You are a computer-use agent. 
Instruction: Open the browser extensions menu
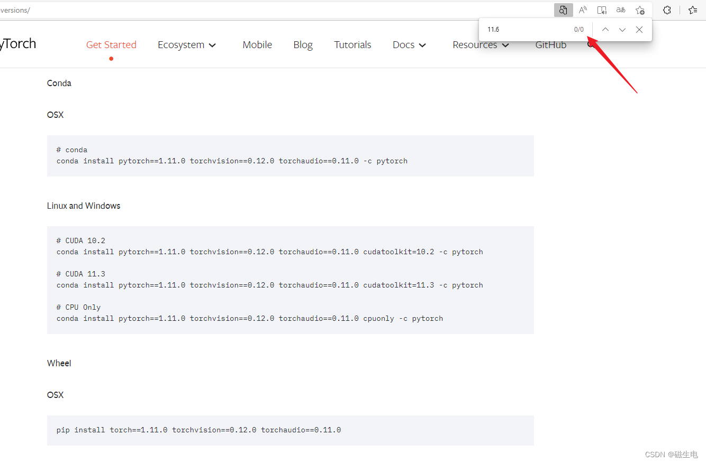667,10
